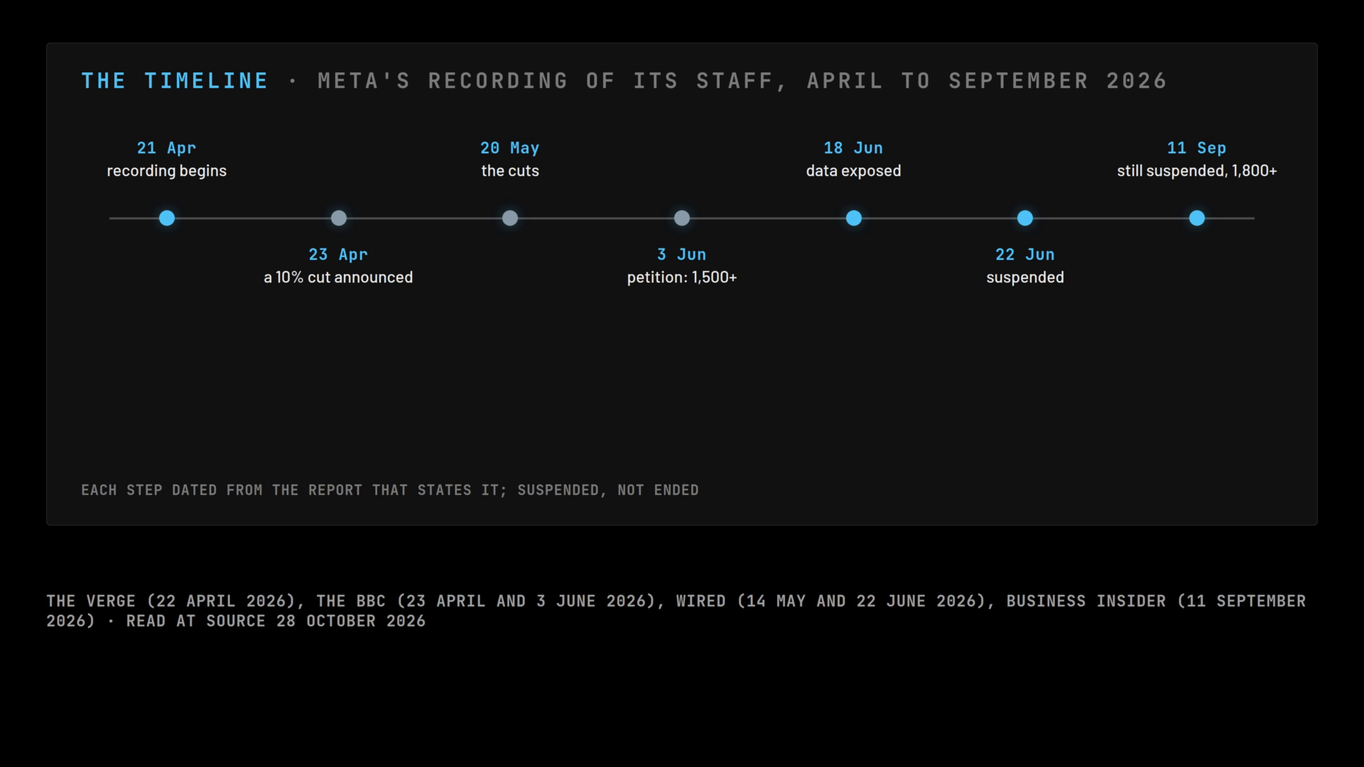Click the 21 Apr timeline dot
Viewport: 1364px width, 767px height.
click(x=167, y=218)
